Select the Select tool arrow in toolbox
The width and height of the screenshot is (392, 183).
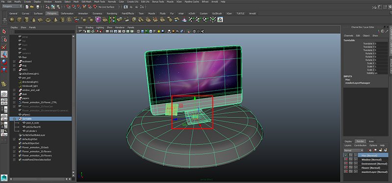tap(4, 31)
